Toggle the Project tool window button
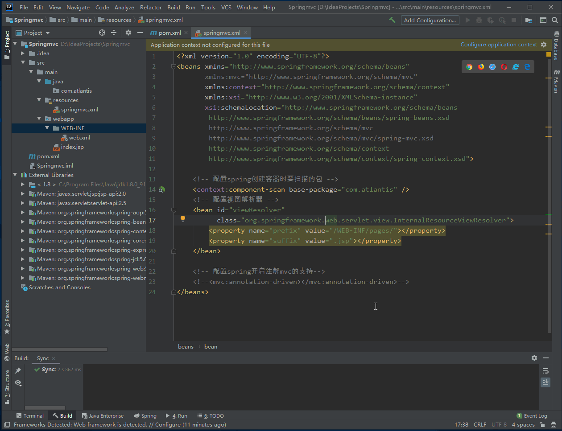The image size is (562, 431). point(7,44)
